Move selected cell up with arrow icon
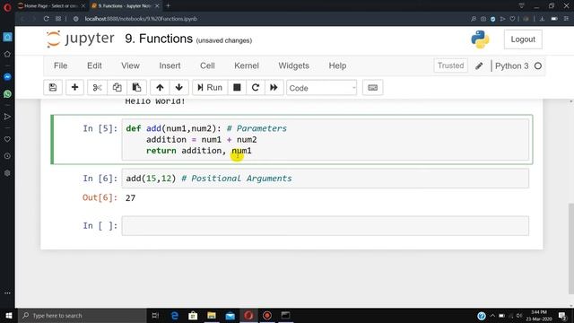The image size is (574, 323). pyautogui.click(x=160, y=88)
